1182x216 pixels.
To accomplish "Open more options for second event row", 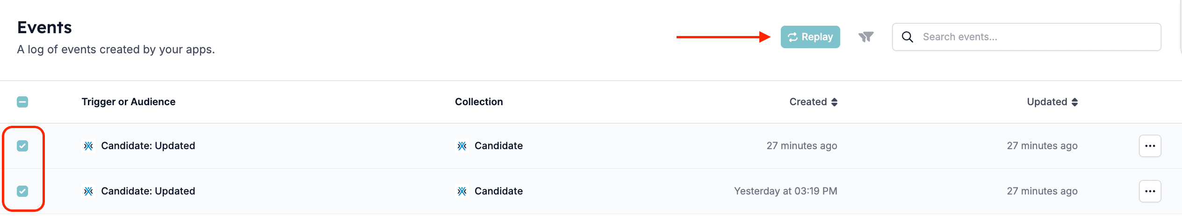I will [x=1150, y=191].
